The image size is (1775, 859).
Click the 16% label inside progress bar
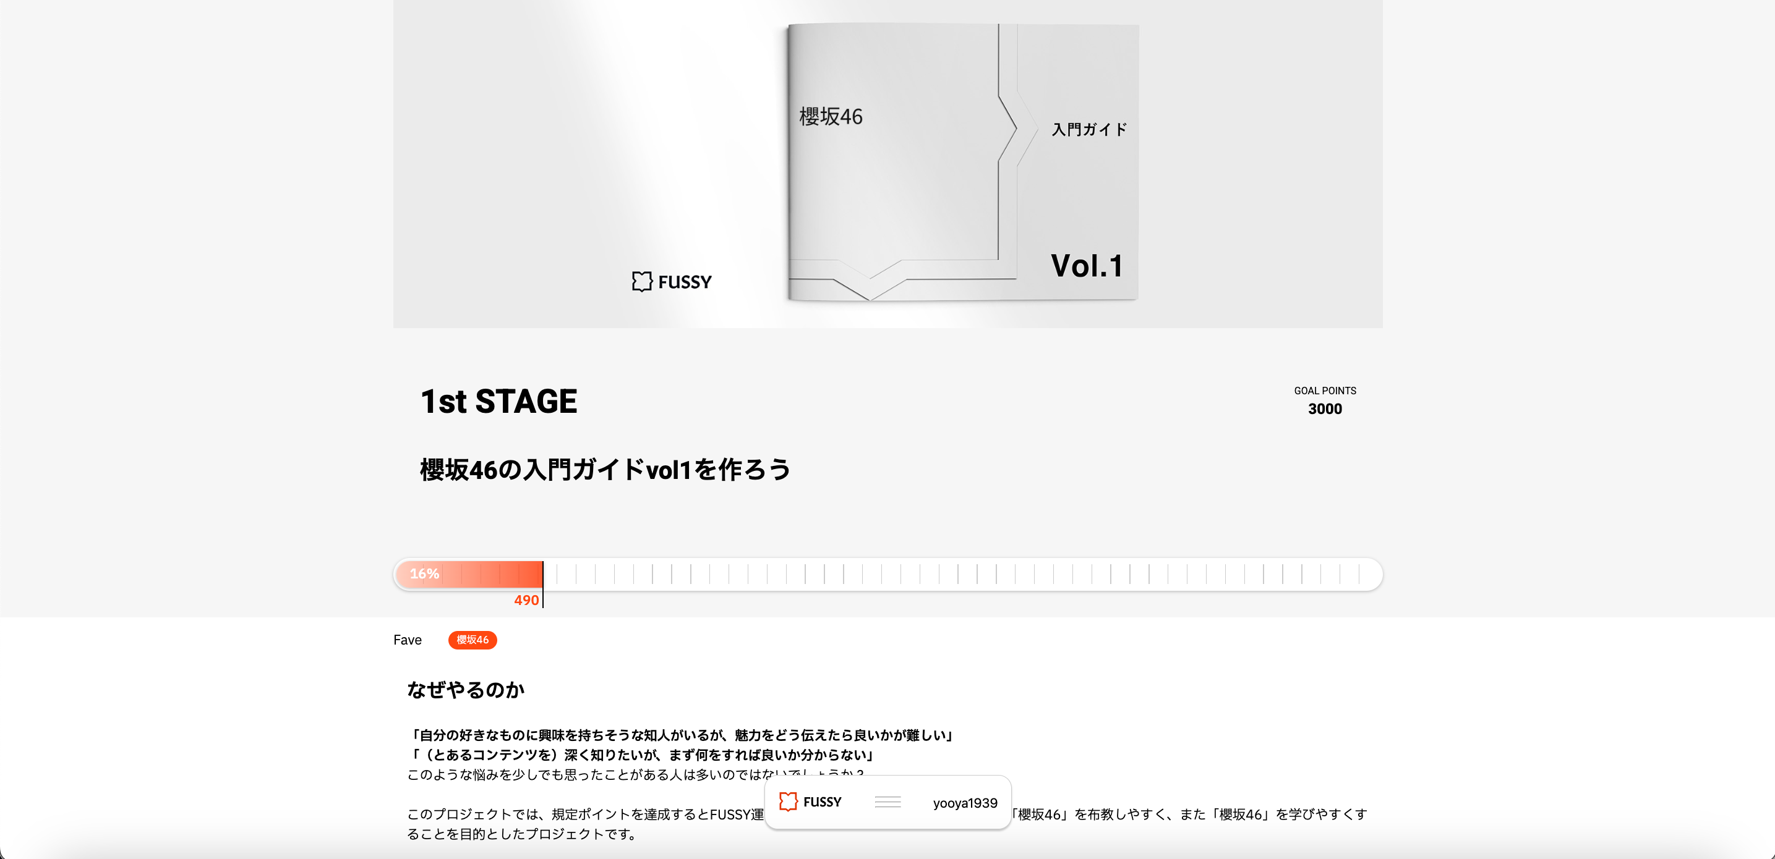424,573
